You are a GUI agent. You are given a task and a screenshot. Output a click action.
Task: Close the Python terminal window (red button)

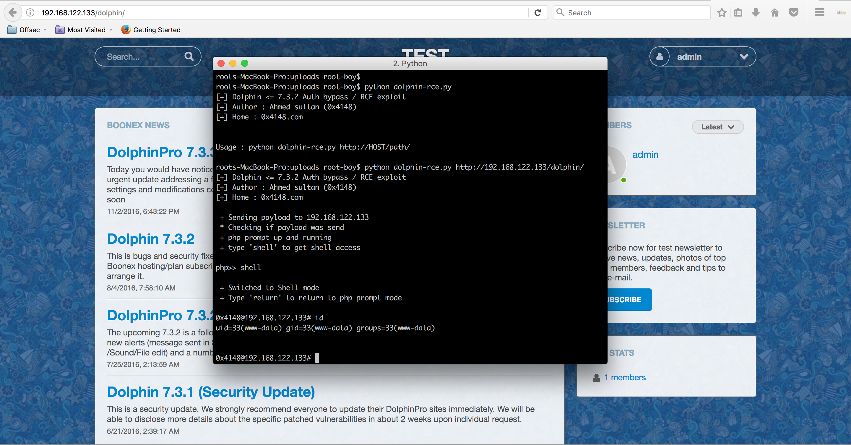(x=221, y=63)
